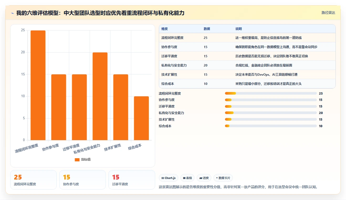Click the description about 跨职能角色沟通
This screenshot has width=346, height=200.
point(276,47)
